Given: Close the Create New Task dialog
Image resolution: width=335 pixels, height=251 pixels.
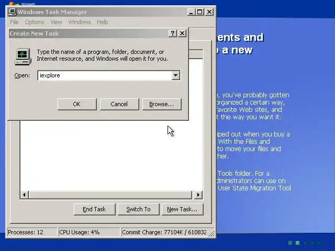Looking at the screenshot, I should pyautogui.click(x=182, y=33).
